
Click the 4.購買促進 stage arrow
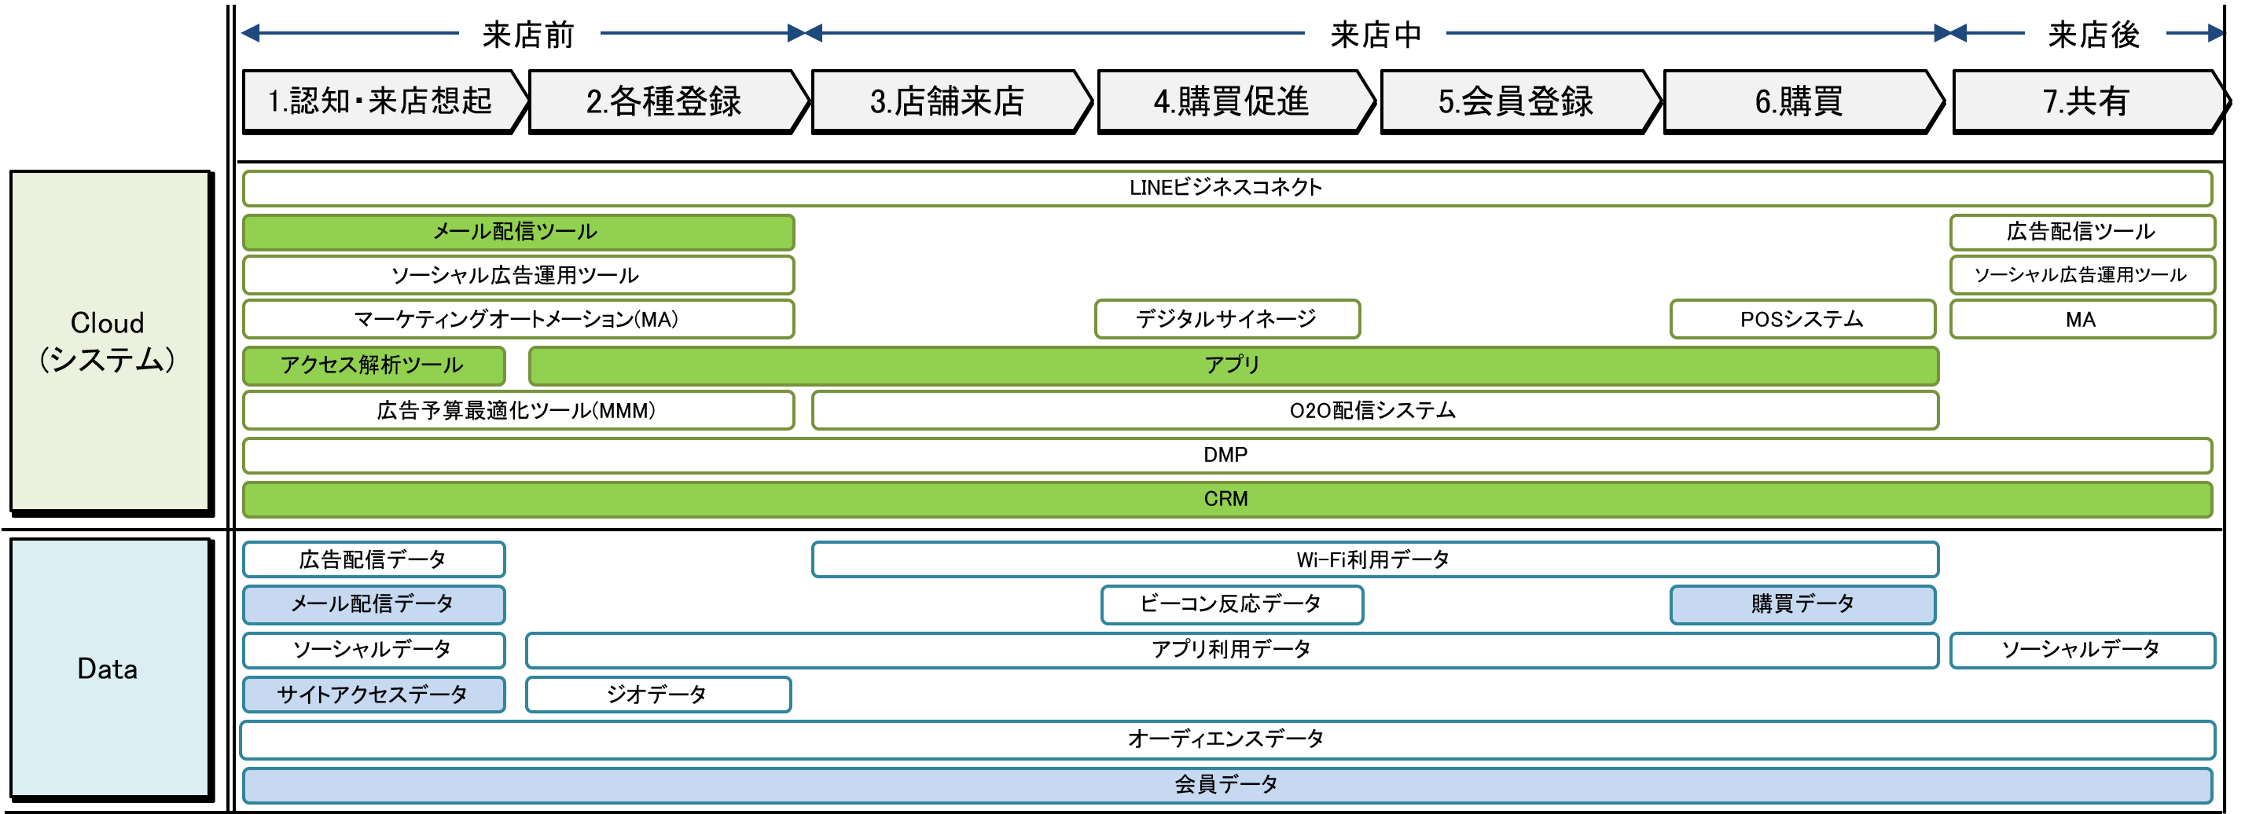pos(1230,101)
